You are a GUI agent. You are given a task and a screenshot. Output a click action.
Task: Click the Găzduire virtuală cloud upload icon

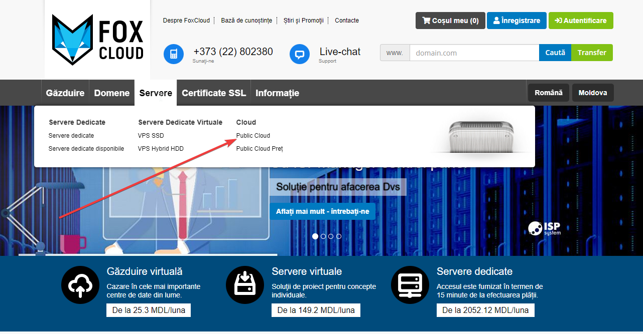pos(80,285)
